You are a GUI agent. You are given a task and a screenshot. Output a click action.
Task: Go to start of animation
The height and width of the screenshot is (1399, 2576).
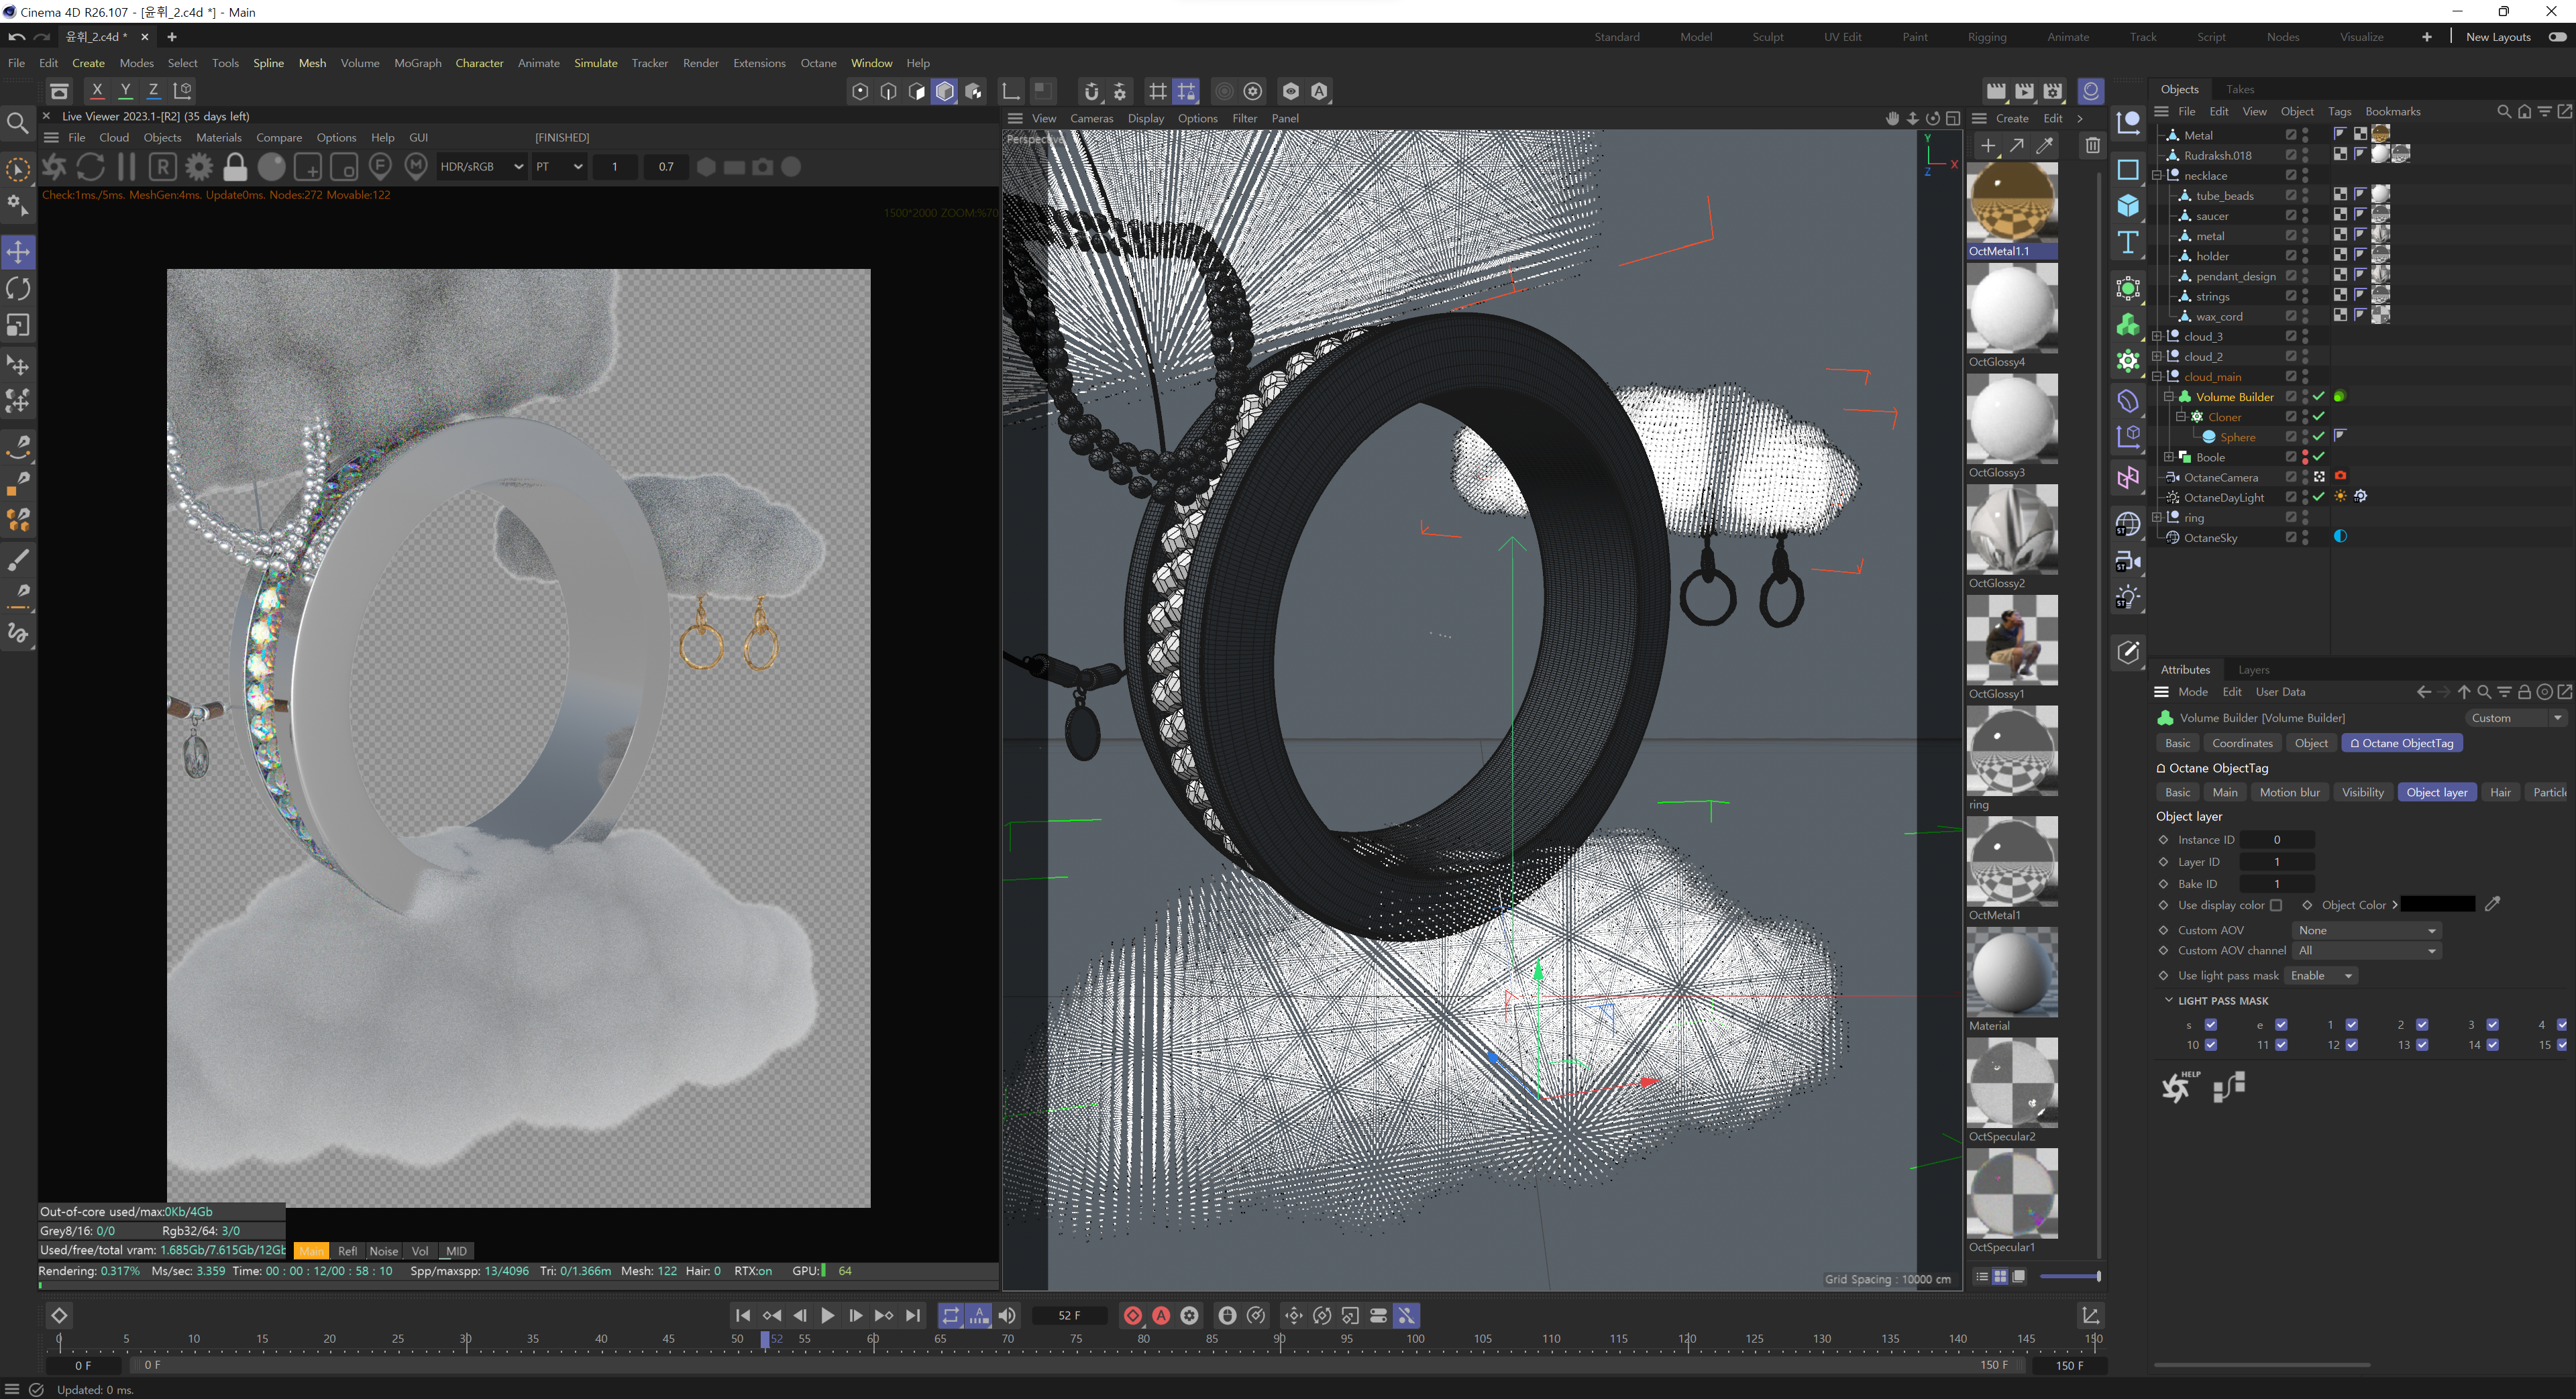(x=742, y=1316)
